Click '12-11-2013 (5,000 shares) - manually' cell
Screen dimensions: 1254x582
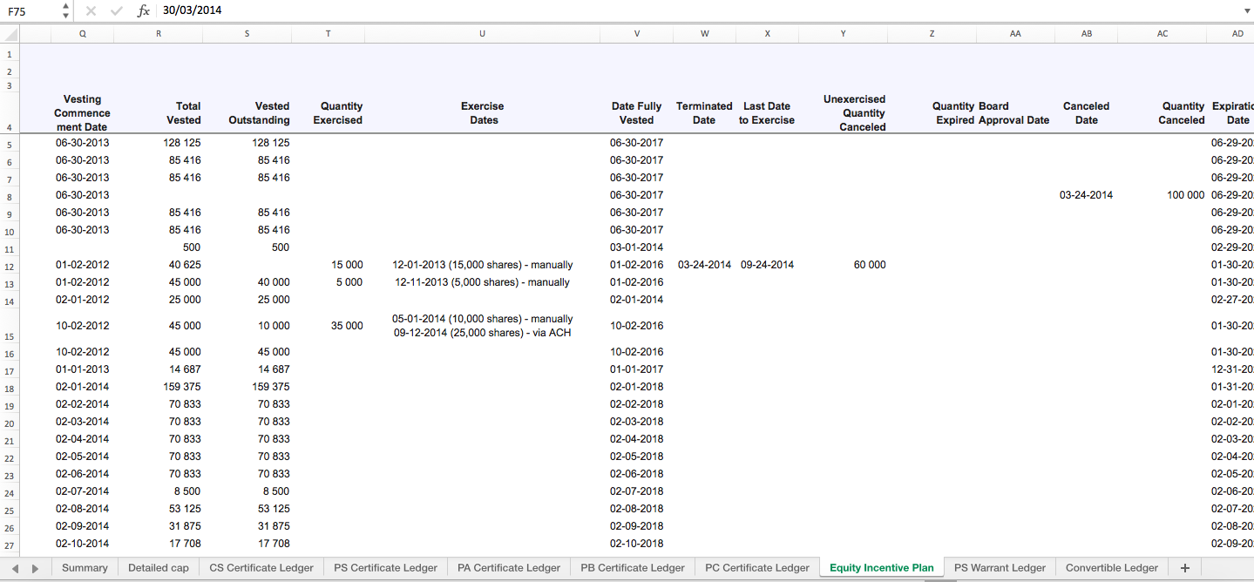pyautogui.click(x=482, y=282)
